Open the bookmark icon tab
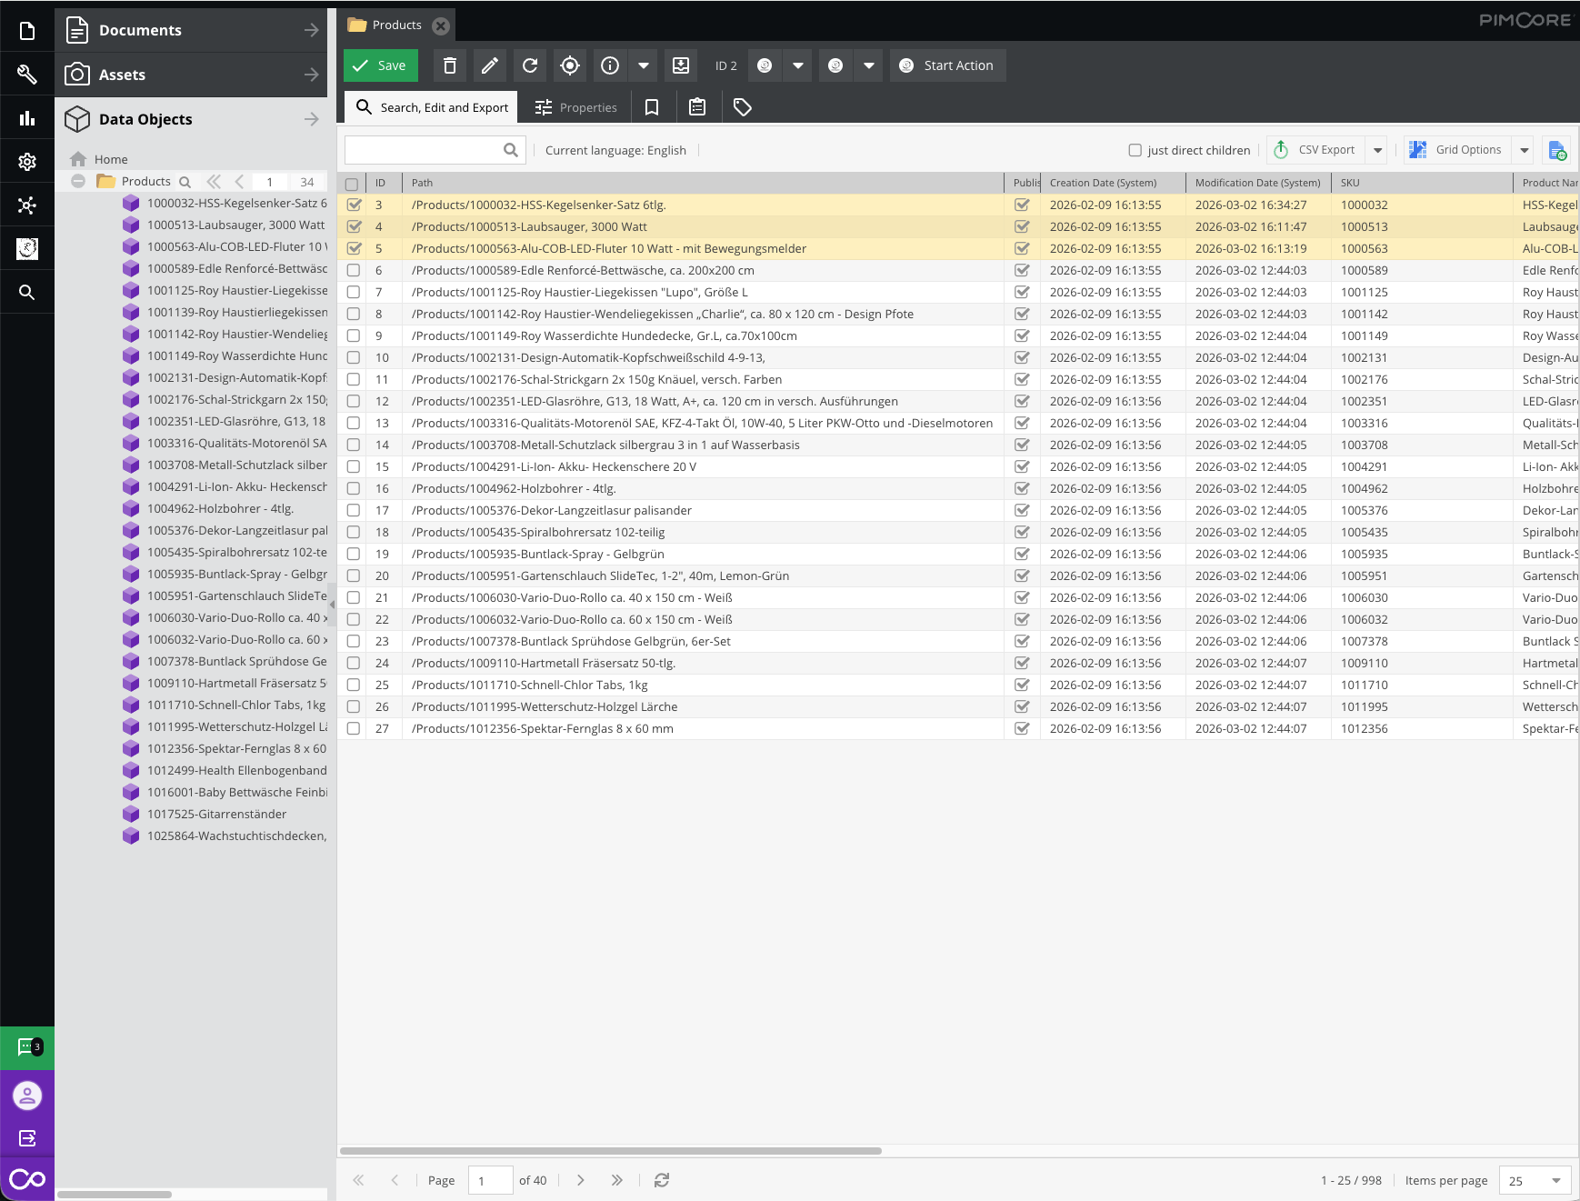Viewport: 1580px width, 1201px height. pyautogui.click(x=652, y=107)
